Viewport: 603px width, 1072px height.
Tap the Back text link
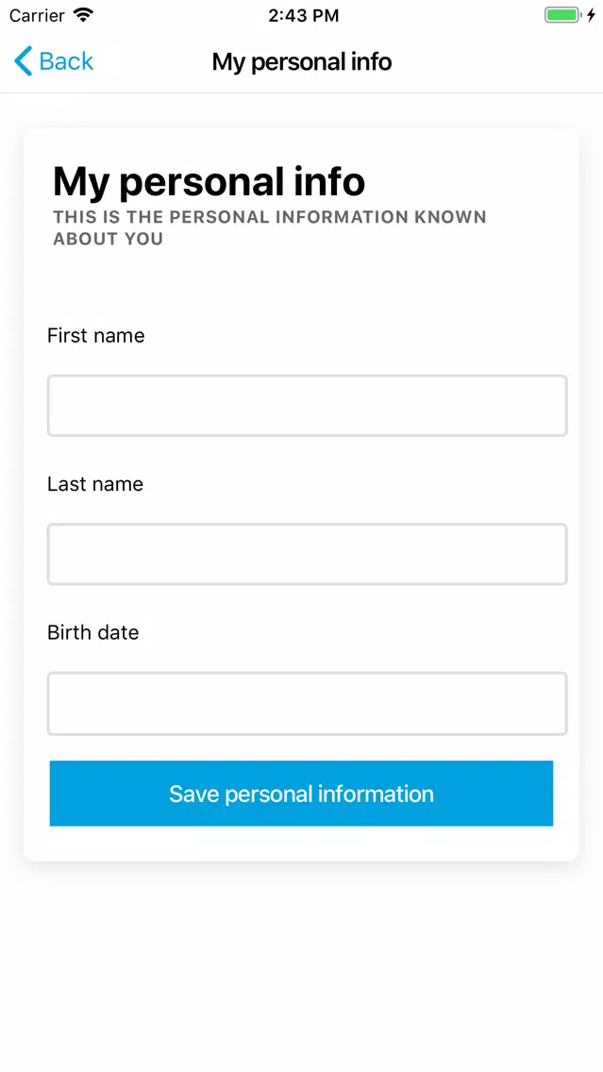point(66,61)
